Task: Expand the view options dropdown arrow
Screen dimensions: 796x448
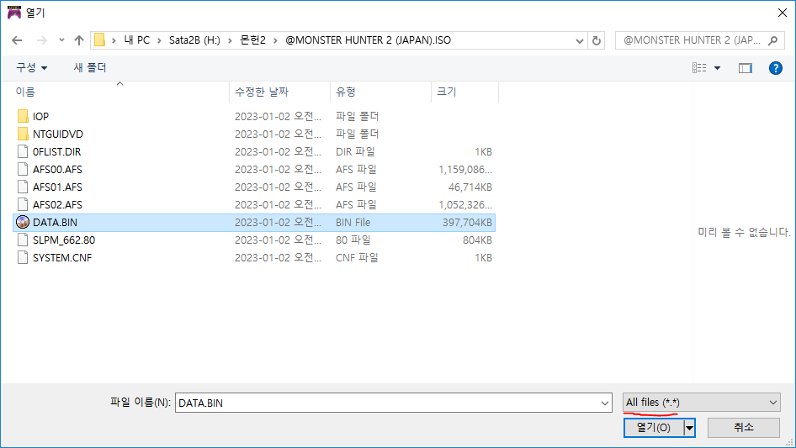Action: 717,68
